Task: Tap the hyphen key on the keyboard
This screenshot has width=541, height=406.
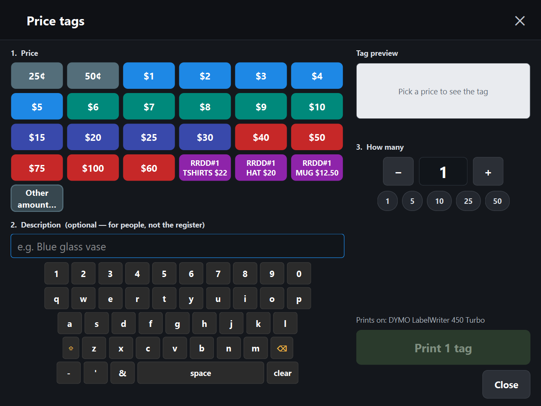Action: coord(68,373)
